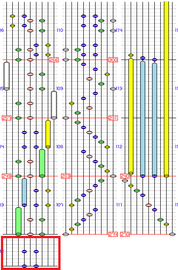
Task: Click small yellow note atop the yellow long note
Action: point(131,55)
